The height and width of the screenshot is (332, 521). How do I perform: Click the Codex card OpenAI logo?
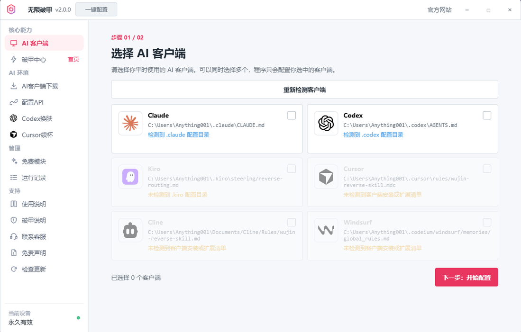(x=326, y=123)
